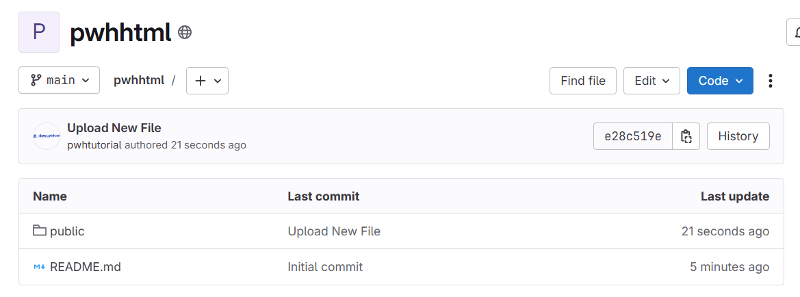Image resolution: width=800 pixels, height=297 pixels.
Task: Open commit History
Action: pos(738,136)
